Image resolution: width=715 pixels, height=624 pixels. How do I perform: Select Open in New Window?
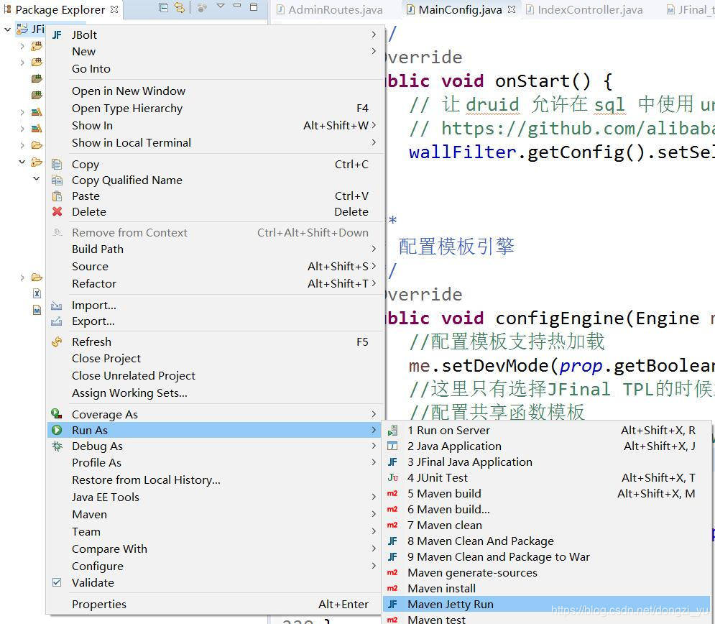click(x=216, y=91)
